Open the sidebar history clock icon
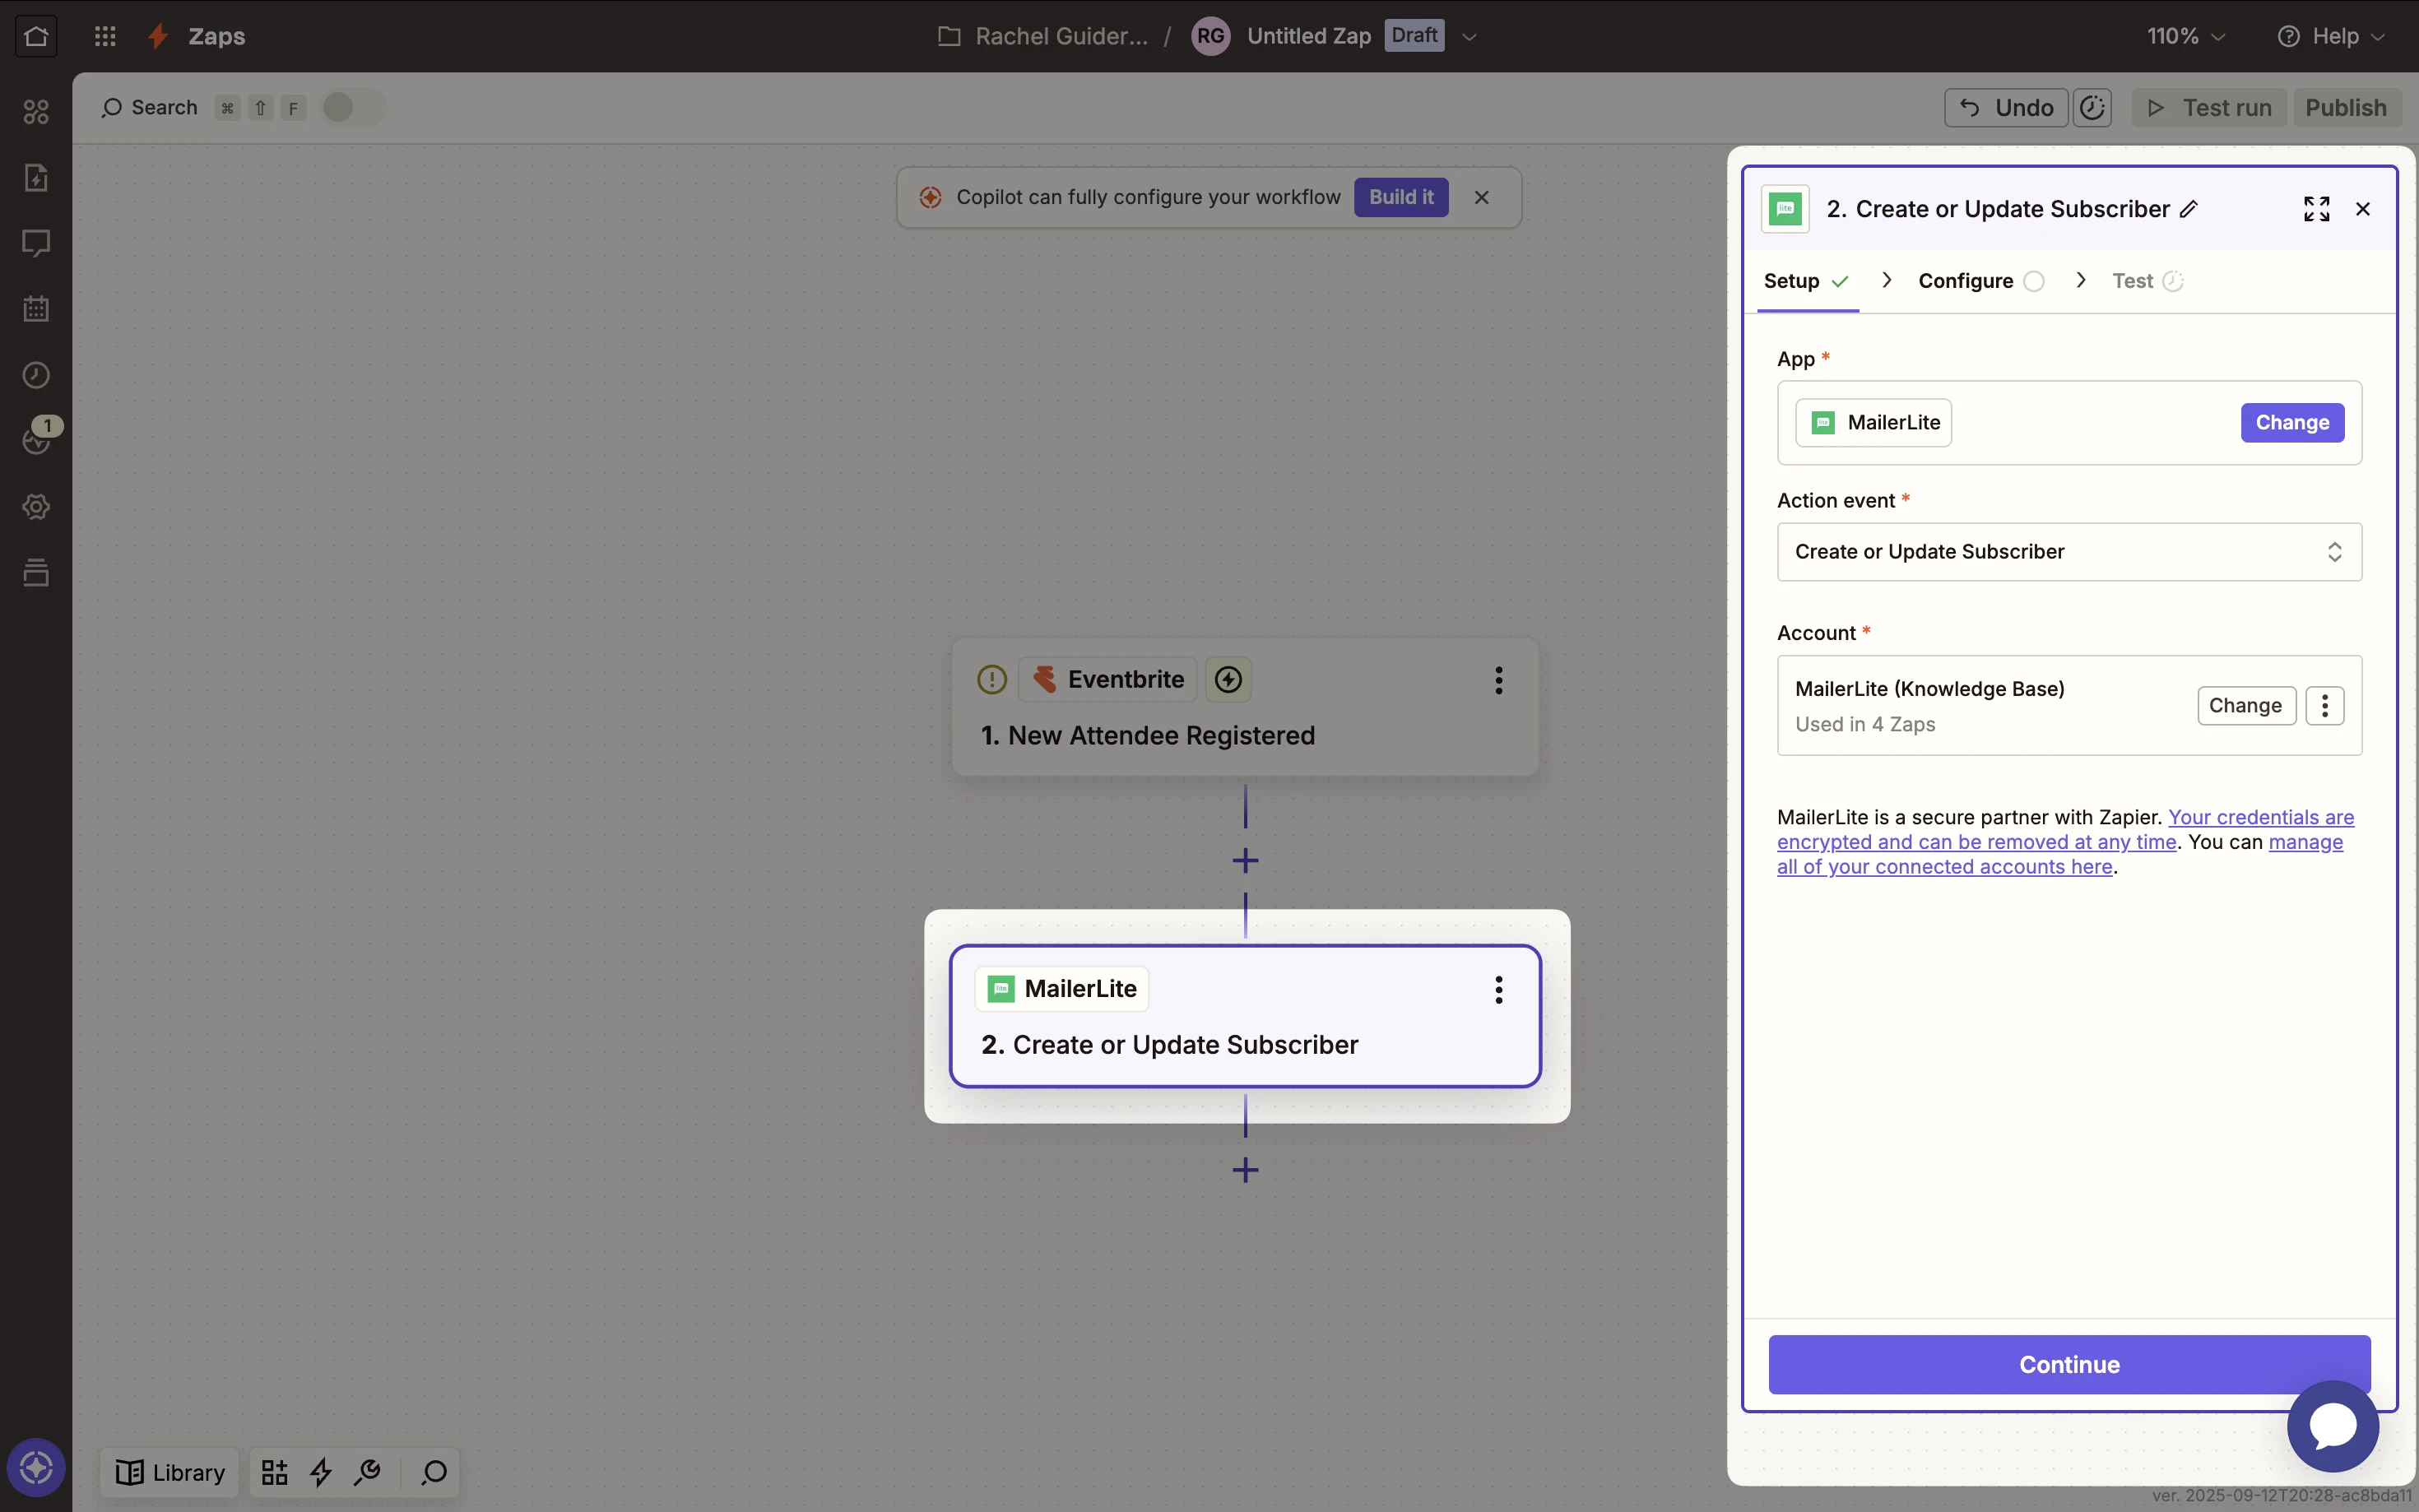Viewport: 2419px width, 1512px height. (36, 375)
